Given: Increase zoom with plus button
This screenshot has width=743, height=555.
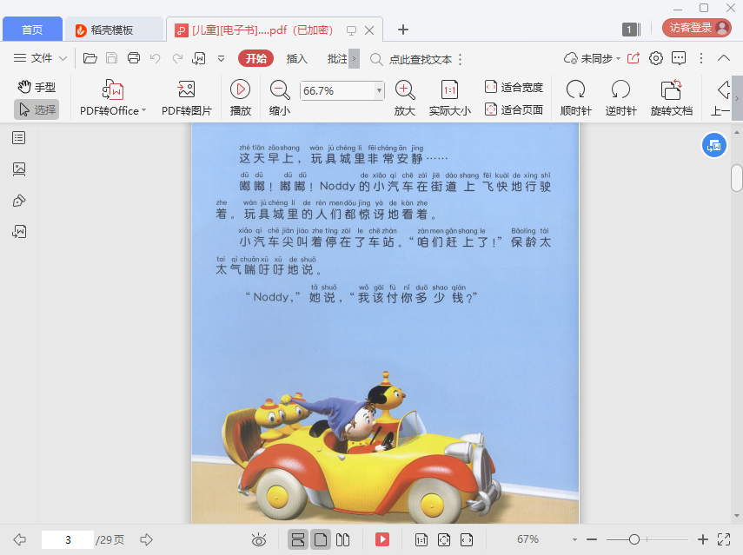Looking at the screenshot, I should 703,539.
